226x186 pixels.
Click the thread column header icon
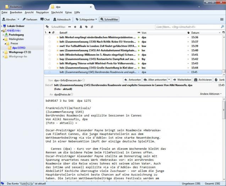46,33
